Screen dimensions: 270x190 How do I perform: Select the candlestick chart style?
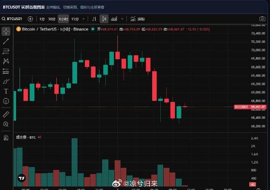click(x=104, y=19)
